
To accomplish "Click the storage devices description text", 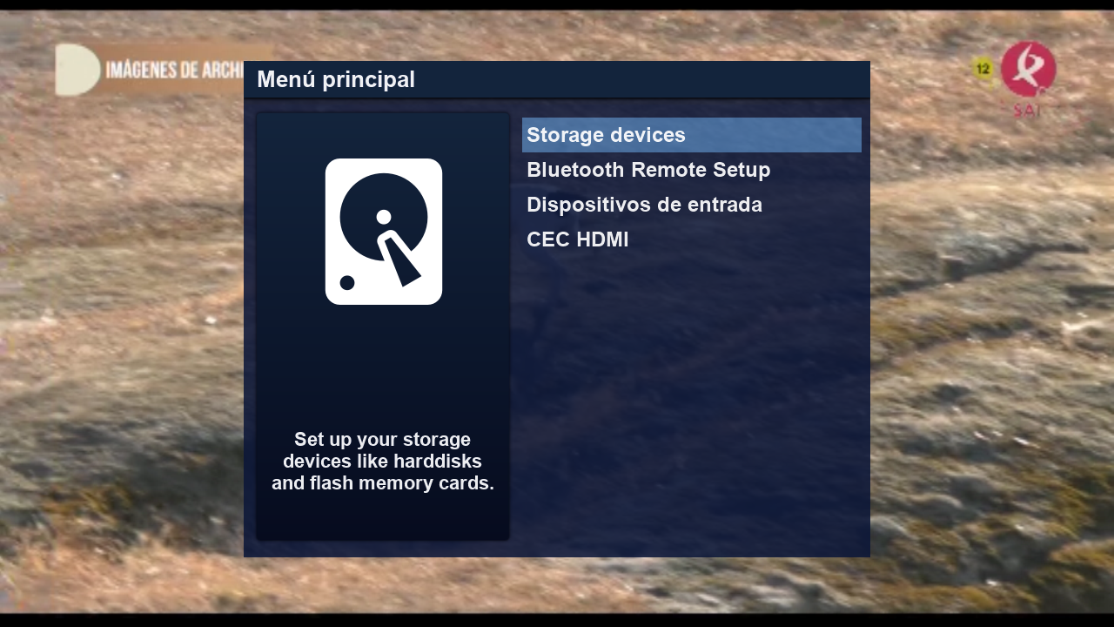I will [383, 461].
